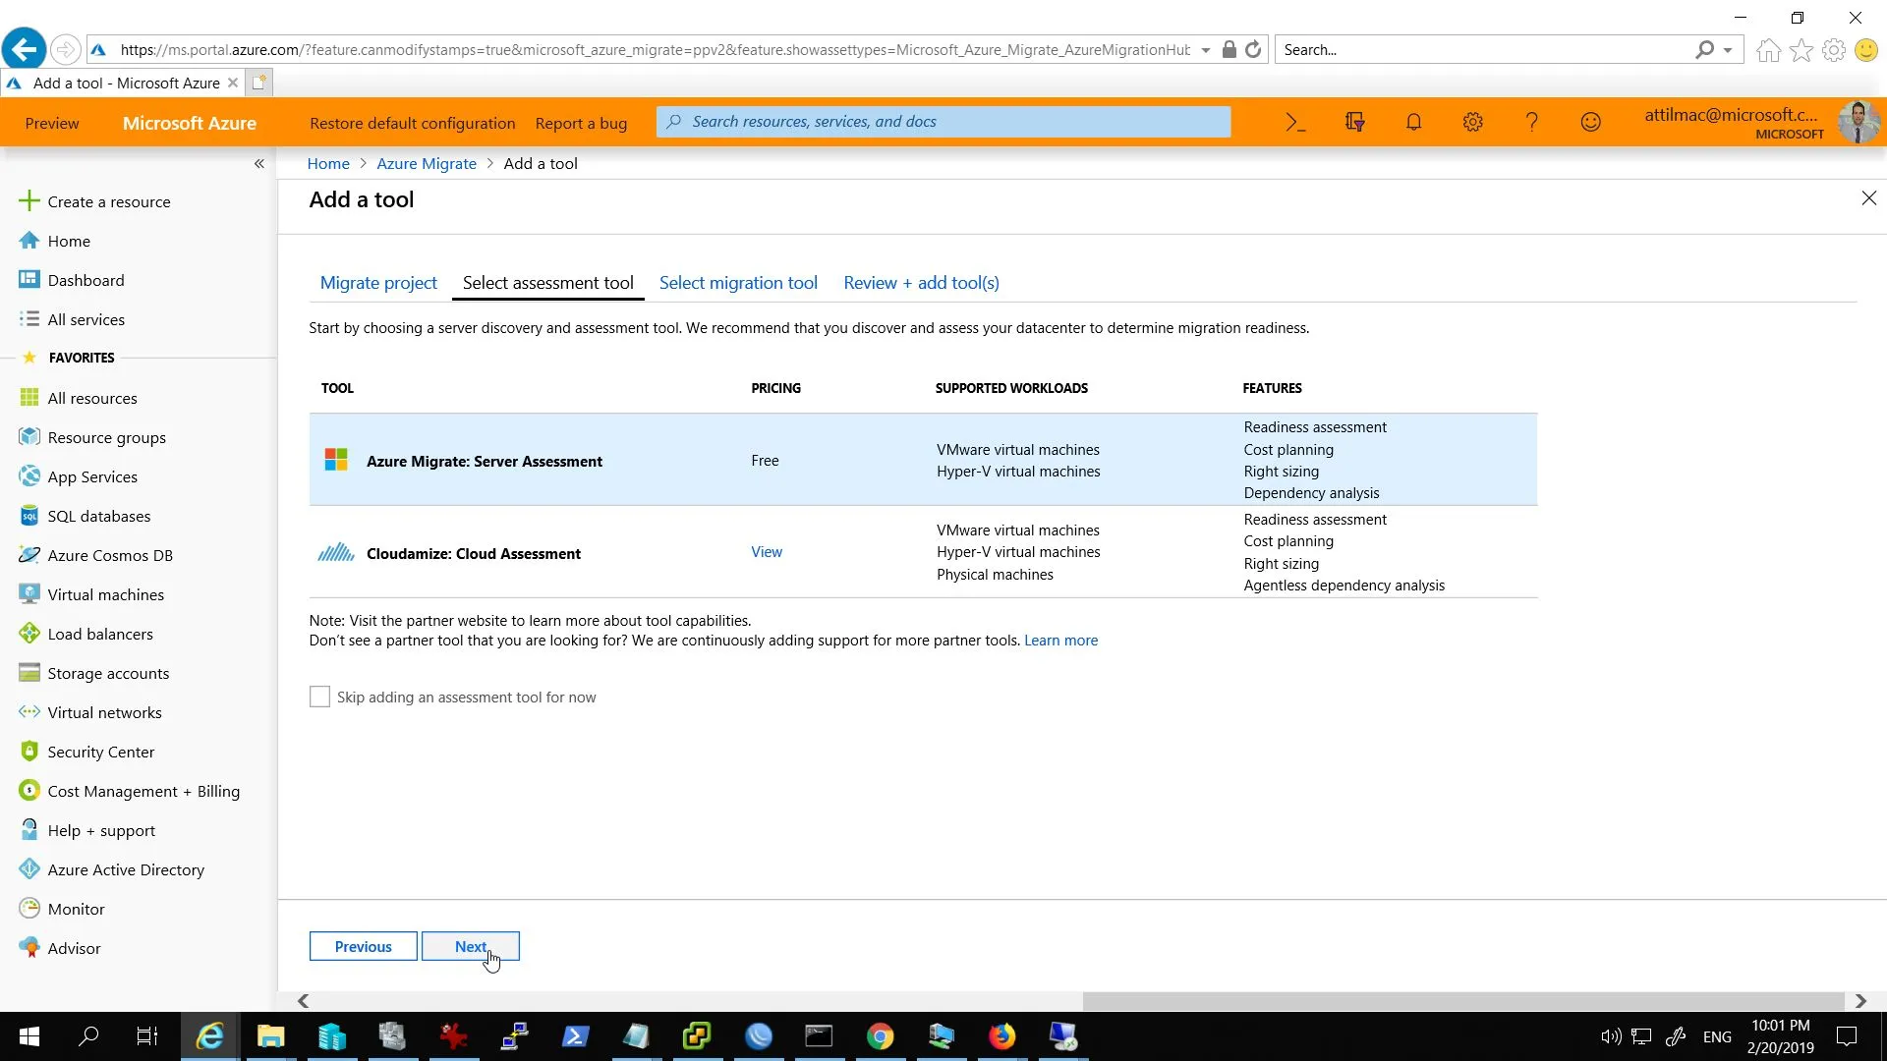Click the Preview label in header
This screenshot has width=1887, height=1061.
point(52,123)
